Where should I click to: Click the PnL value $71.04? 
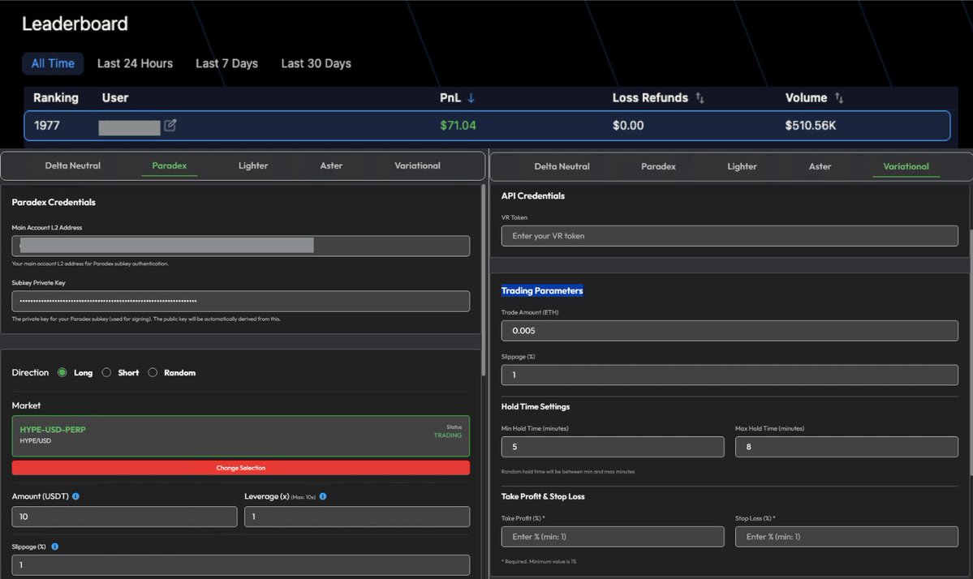tap(458, 125)
